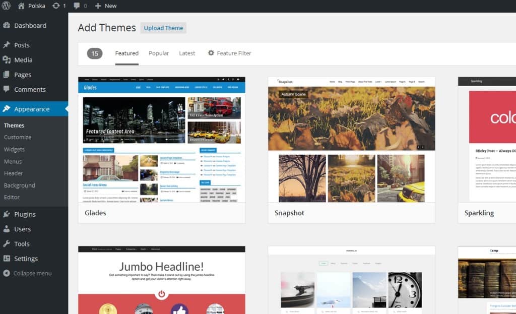Select the Sparkling theme thumbnail
This screenshot has width=516, height=314.
tap(487, 140)
